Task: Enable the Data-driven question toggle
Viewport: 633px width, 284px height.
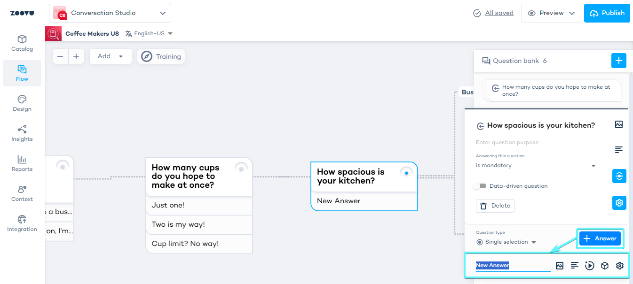Action: click(480, 186)
